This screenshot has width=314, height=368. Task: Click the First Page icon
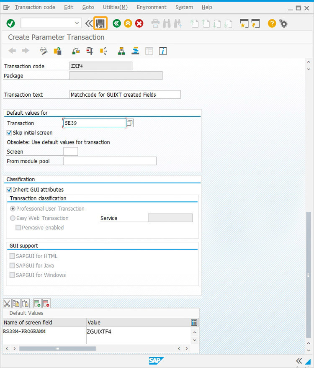point(194,23)
